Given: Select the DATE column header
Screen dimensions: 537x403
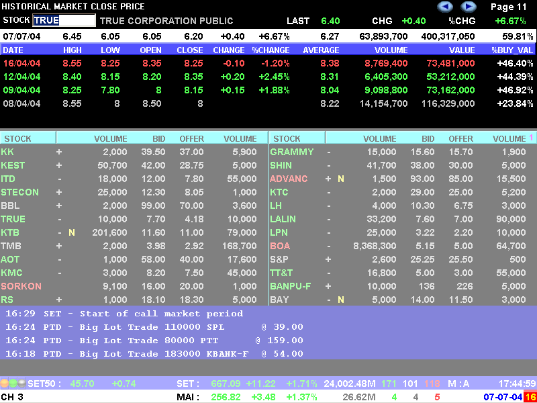Looking at the screenshot, I should 13,50.
